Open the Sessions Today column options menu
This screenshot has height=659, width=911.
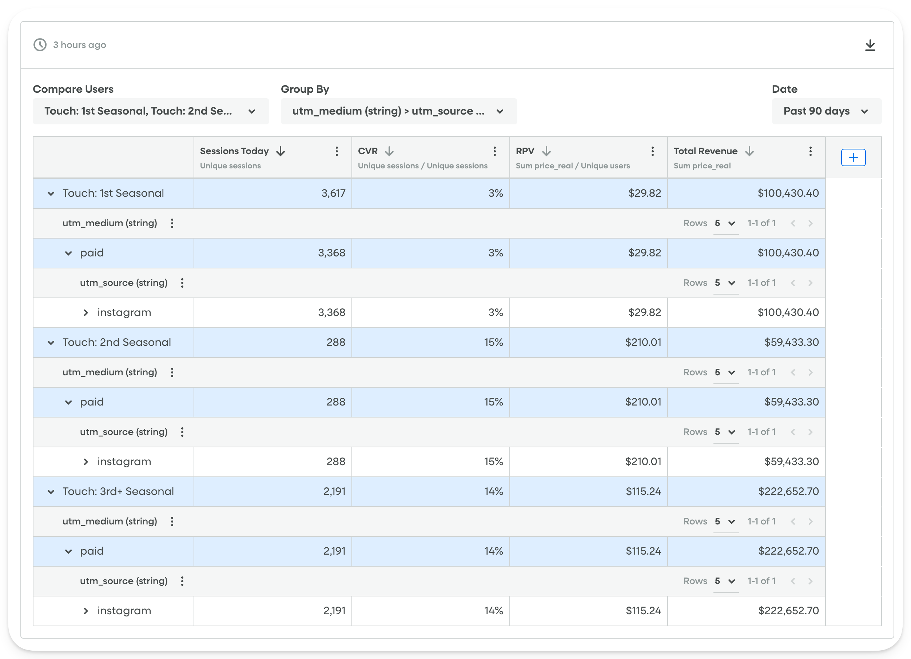click(337, 151)
